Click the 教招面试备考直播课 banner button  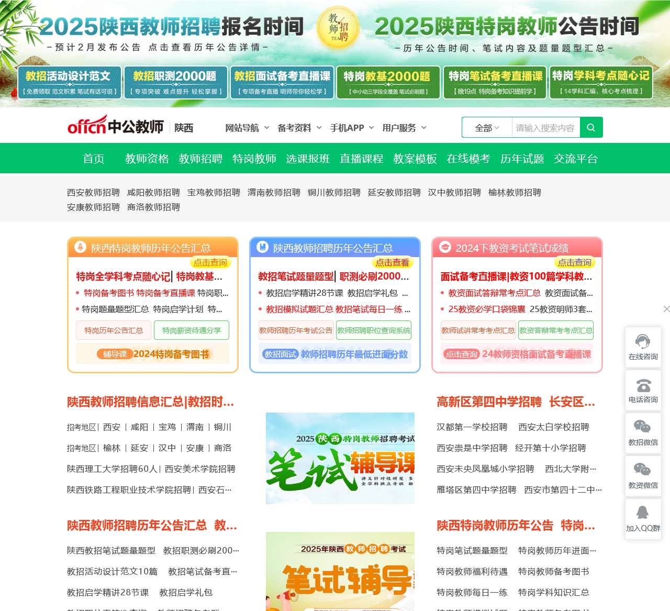coord(282,83)
